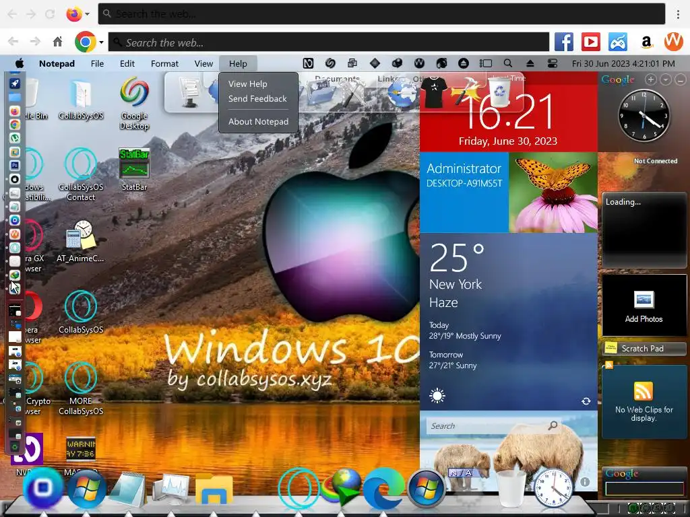Open the Scratch Pad gadget
Viewport: 690px width, 517px height.
click(644, 348)
